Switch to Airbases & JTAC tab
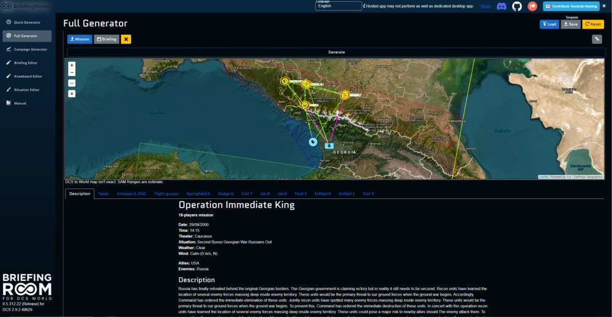This screenshot has width=612, height=317. 132,193
